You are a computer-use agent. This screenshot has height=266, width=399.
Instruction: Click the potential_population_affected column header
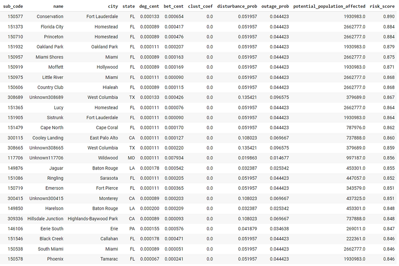tap(329, 7)
